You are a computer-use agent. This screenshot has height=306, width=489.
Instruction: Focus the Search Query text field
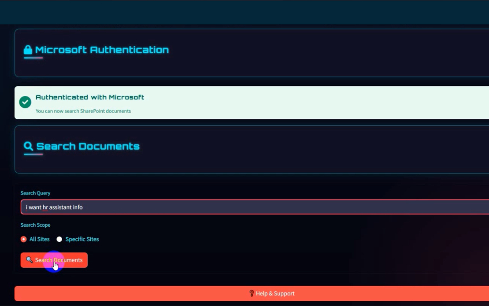(x=255, y=207)
